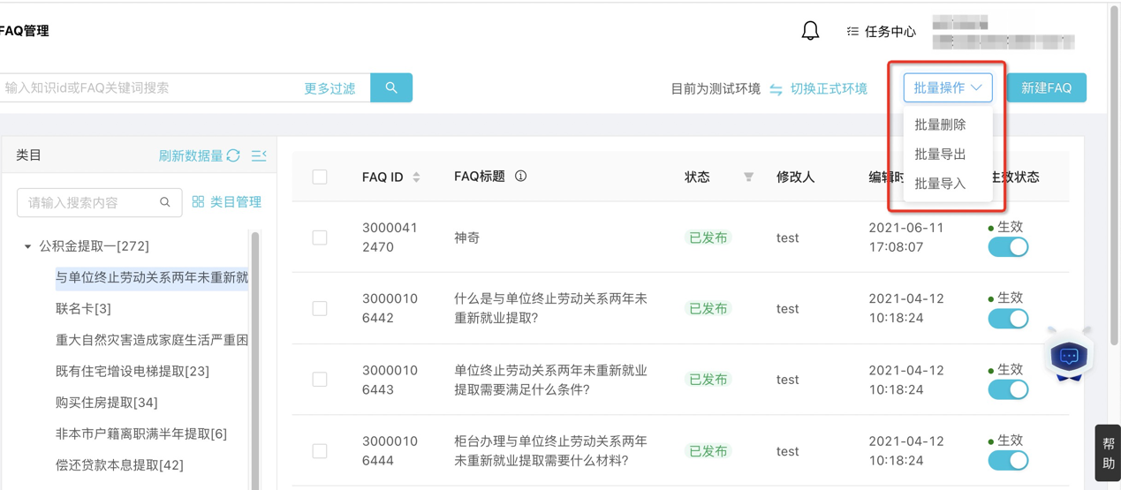1121x490 pixels.
Task: Click the 新建FAQ button
Action: [1046, 88]
